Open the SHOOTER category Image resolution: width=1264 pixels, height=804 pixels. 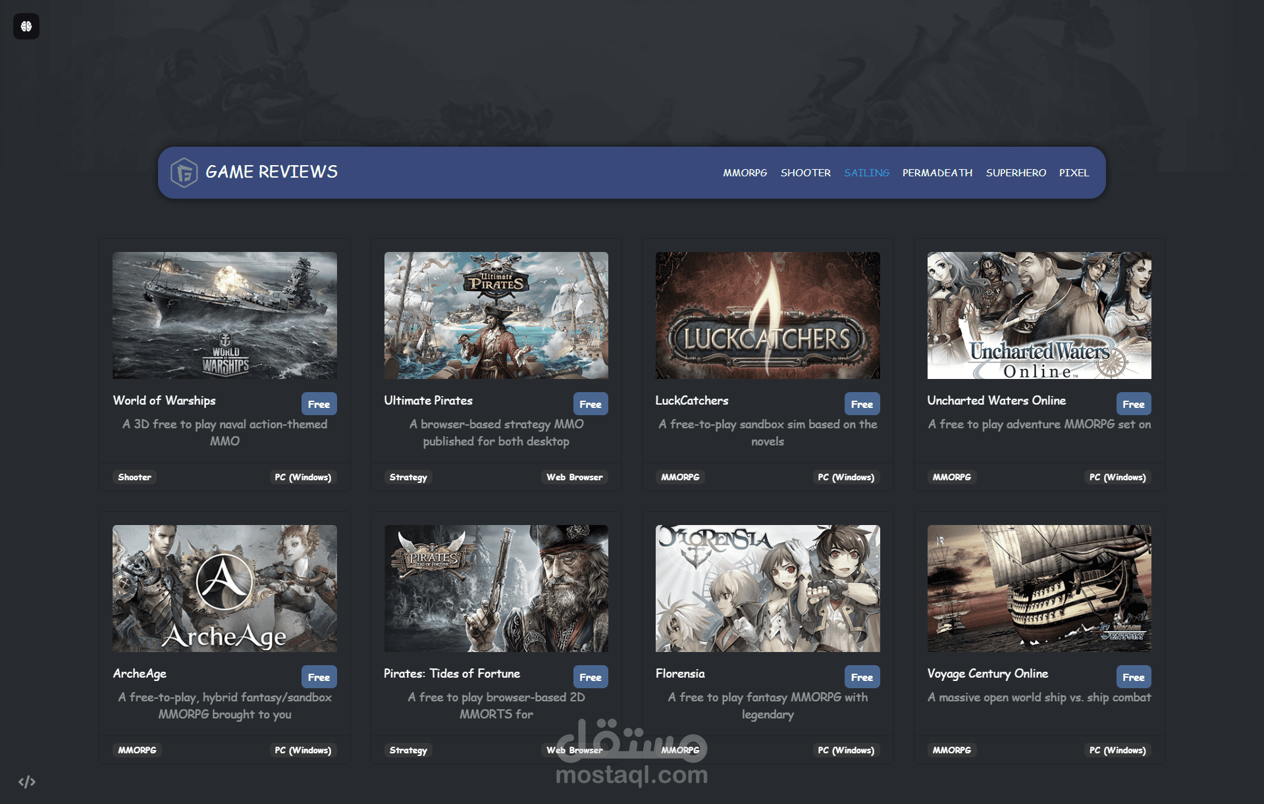point(805,172)
